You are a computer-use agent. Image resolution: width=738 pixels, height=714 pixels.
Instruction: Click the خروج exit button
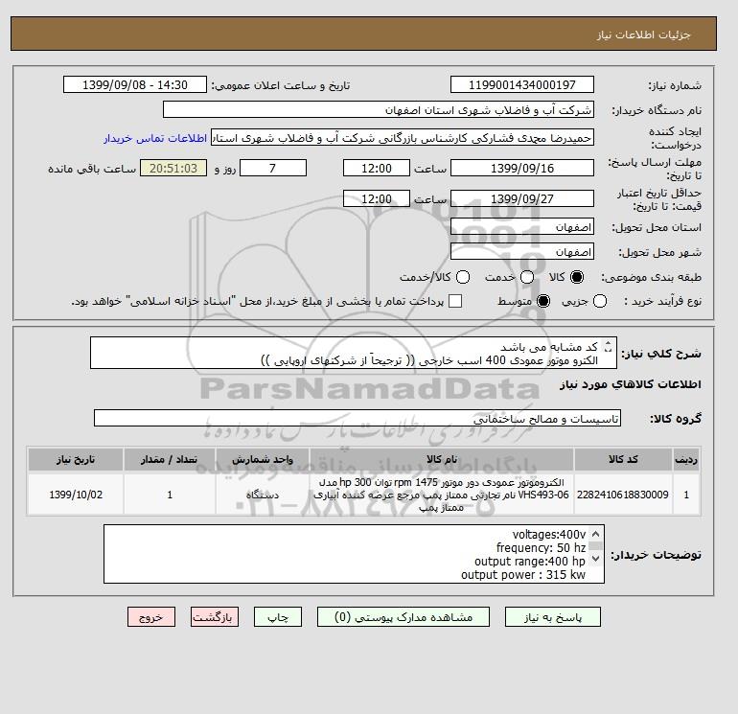pyautogui.click(x=151, y=616)
